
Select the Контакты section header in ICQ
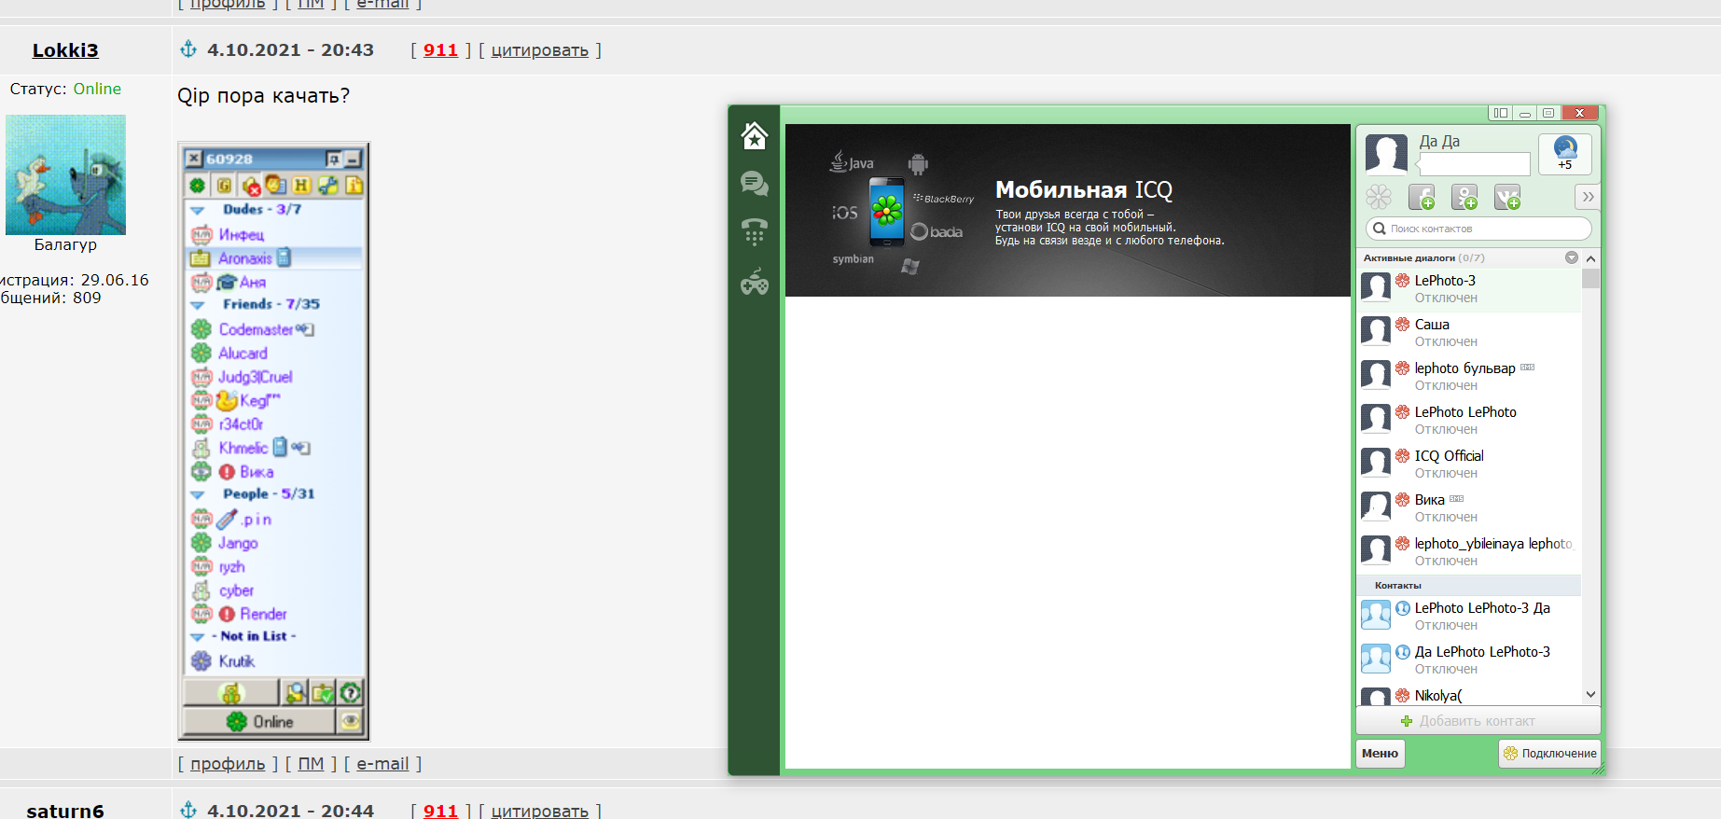1469,586
